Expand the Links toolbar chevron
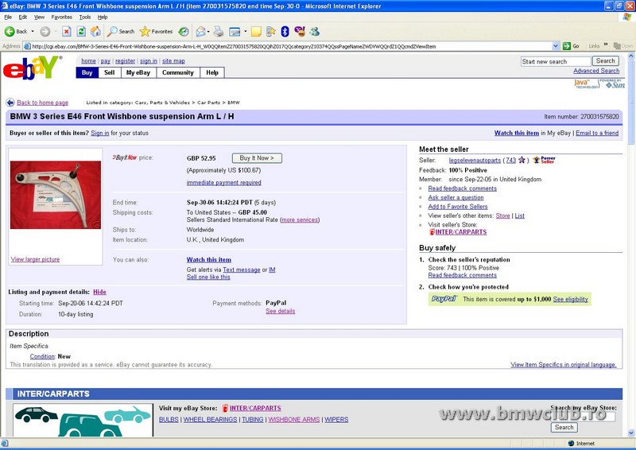This screenshot has width=636, height=450. coord(606,45)
